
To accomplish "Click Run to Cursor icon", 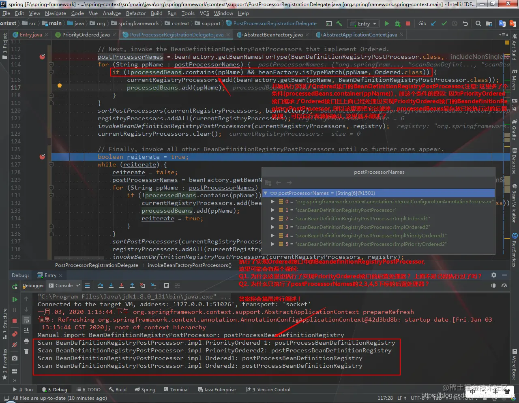I will click(153, 286).
